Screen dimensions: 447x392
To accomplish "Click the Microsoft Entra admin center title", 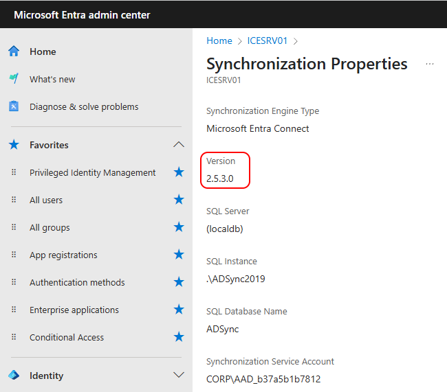I will pos(82,15).
